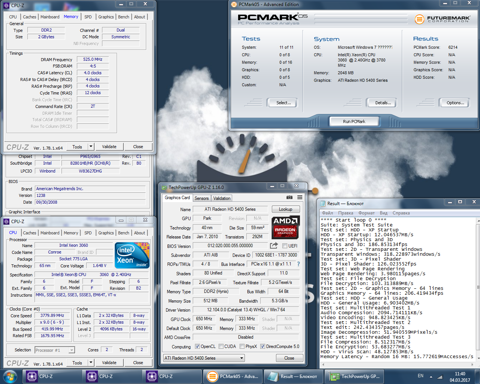
Task: Open Правка menu in Notepad
Action: click(345, 213)
